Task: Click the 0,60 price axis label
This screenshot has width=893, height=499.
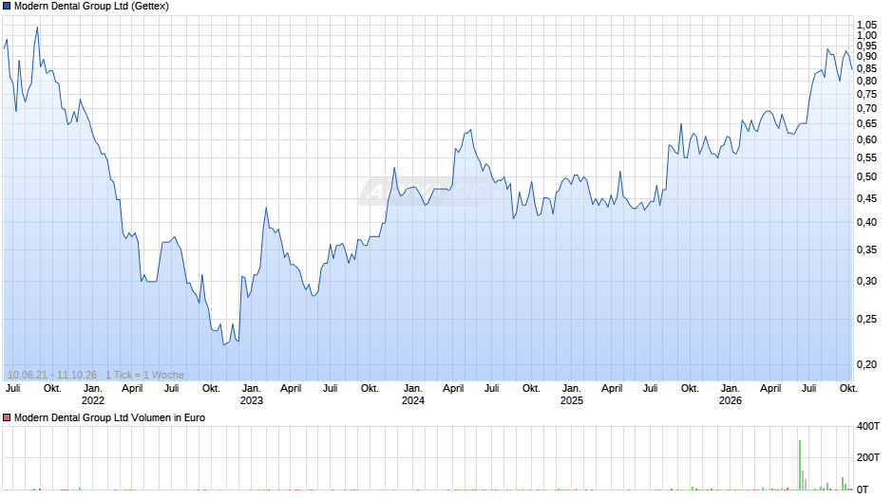Action: pyautogui.click(x=866, y=140)
